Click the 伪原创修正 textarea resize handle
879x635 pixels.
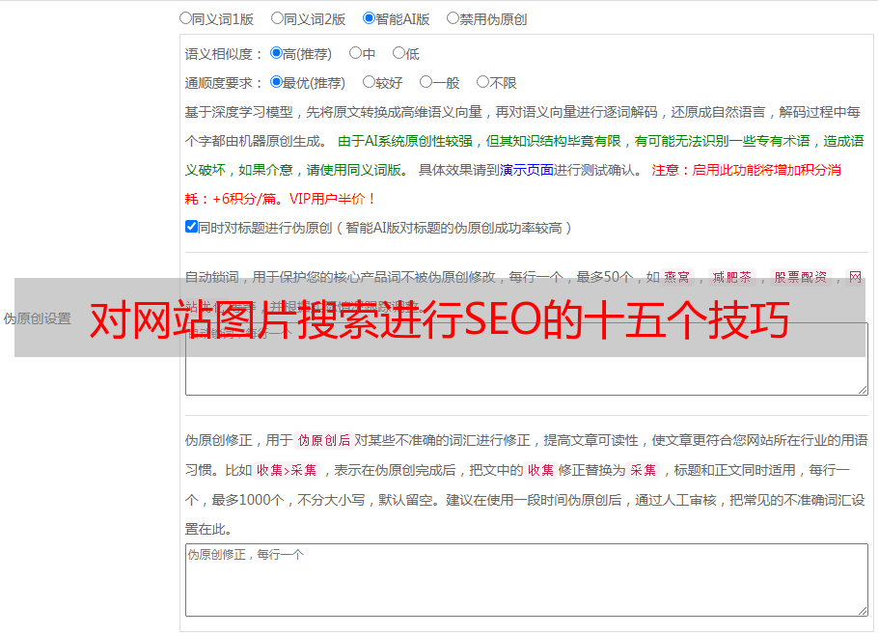tap(862, 610)
